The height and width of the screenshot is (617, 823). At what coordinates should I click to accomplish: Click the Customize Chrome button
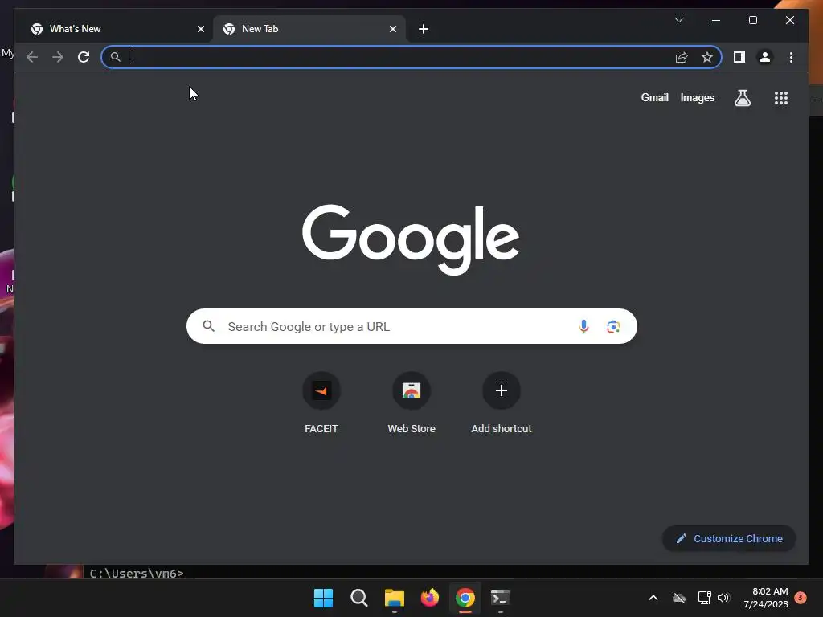pos(729,538)
